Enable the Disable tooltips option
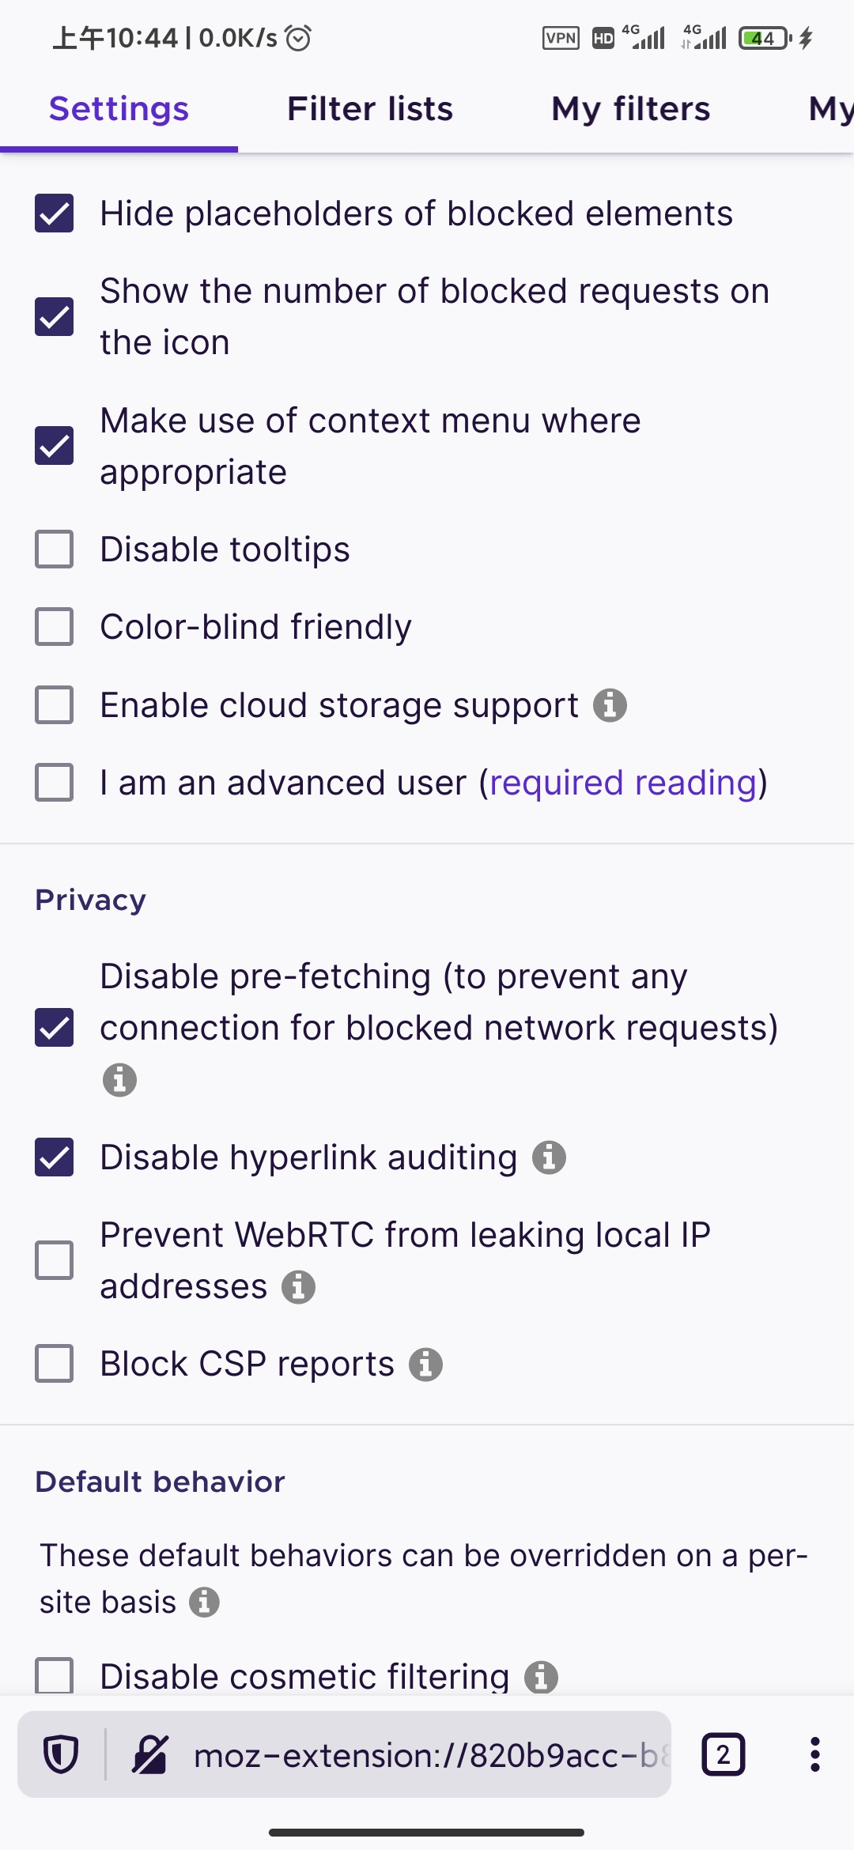This screenshot has width=854, height=1850. [54, 549]
